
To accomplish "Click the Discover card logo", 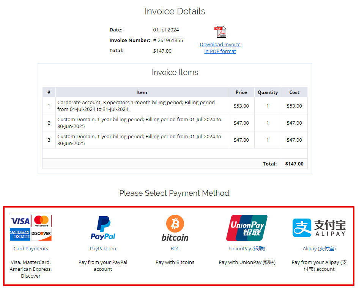I will pos(41,235).
